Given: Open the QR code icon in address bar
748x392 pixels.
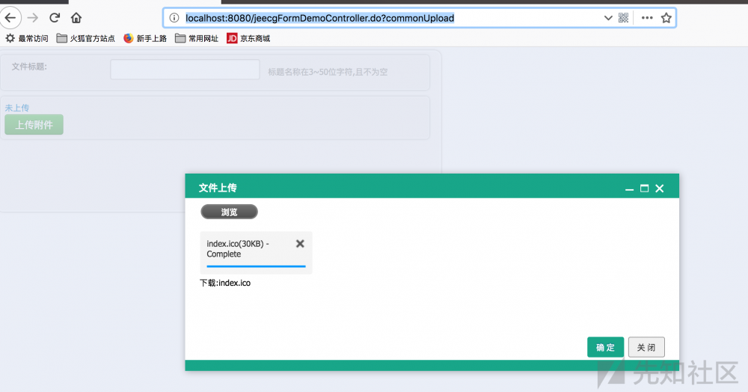Looking at the screenshot, I should click(623, 18).
